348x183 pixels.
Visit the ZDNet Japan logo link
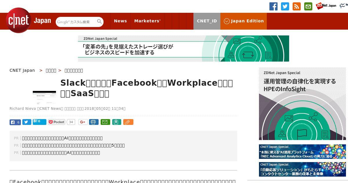click(326, 6)
